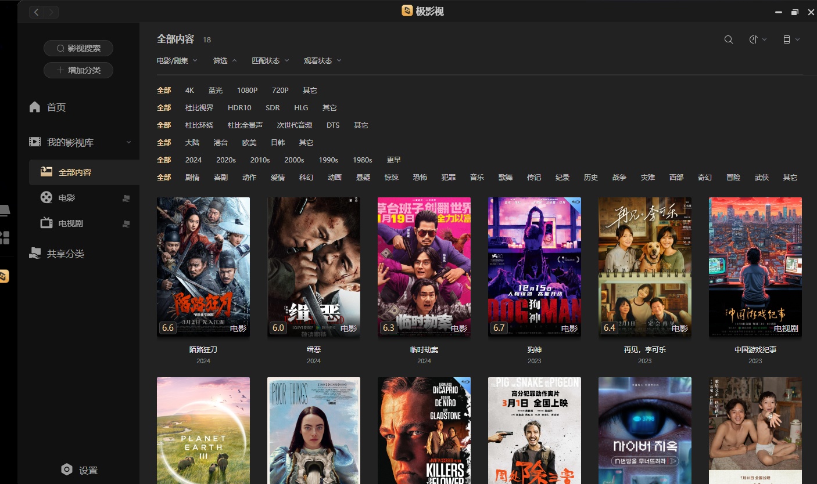Click the yellow app icon on left edge
This screenshot has width=817, height=484.
pyautogui.click(x=4, y=276)
